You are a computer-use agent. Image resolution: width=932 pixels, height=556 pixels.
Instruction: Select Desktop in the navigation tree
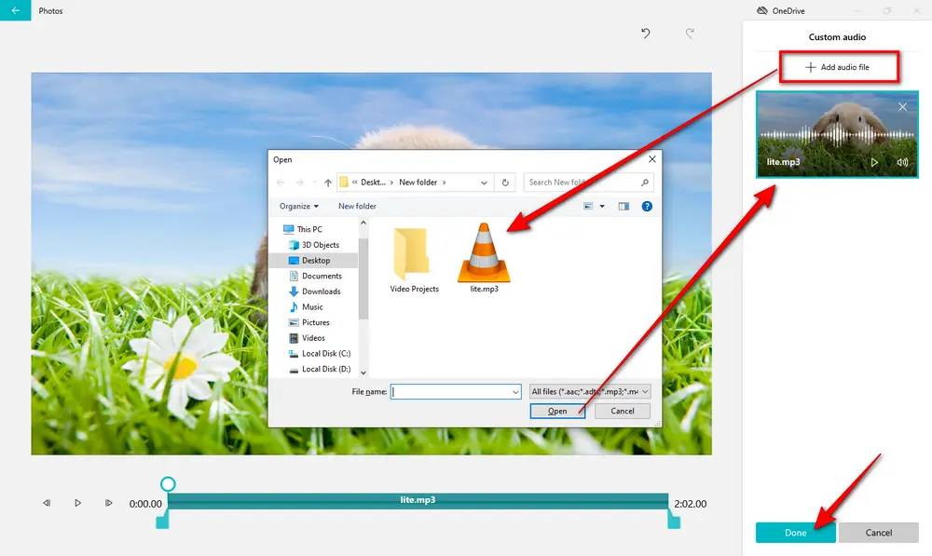click(315, 261)
